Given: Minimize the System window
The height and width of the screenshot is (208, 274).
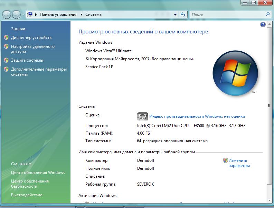Looking at the screenshot, I should (246, 2).
